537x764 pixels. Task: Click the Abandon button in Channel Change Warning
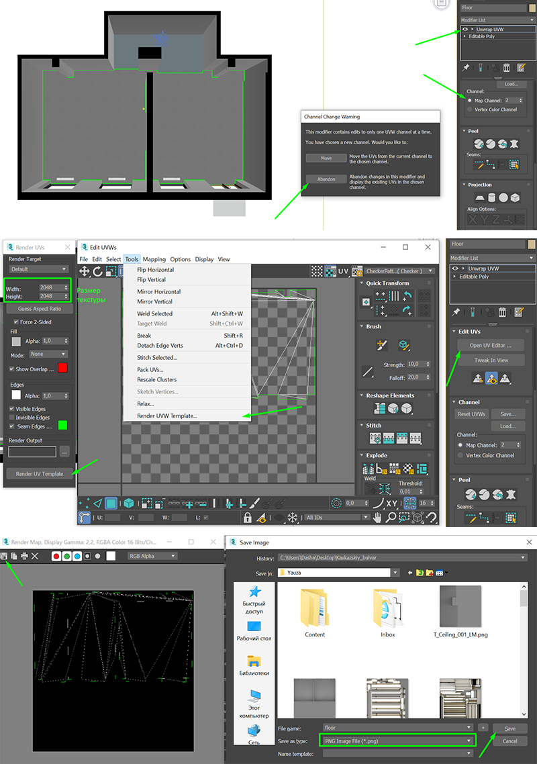[326, 179]
